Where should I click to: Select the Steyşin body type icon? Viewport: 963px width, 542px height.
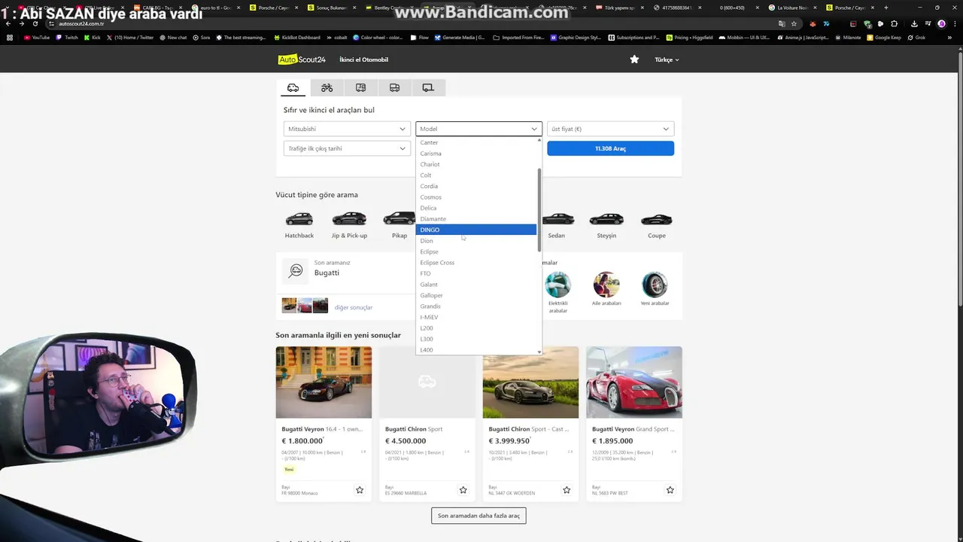point(606,219)
